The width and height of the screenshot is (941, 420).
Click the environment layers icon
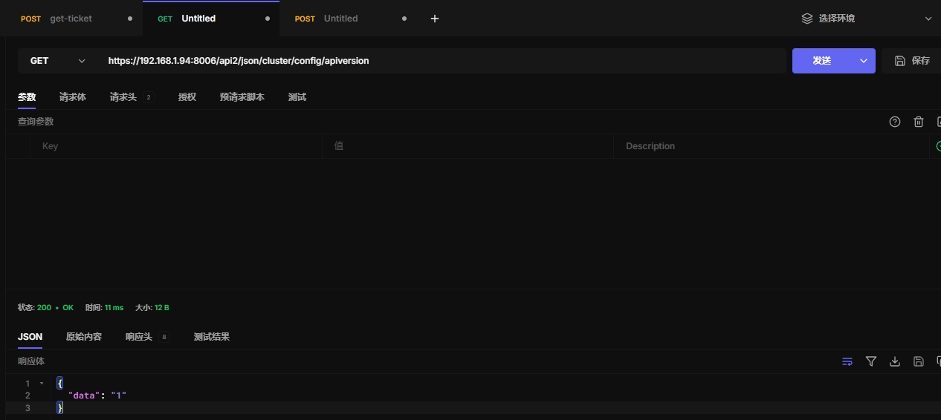pos(806,19)
